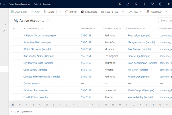
Task: Click the Los Angeles city cell
Action: pos(111,56)
